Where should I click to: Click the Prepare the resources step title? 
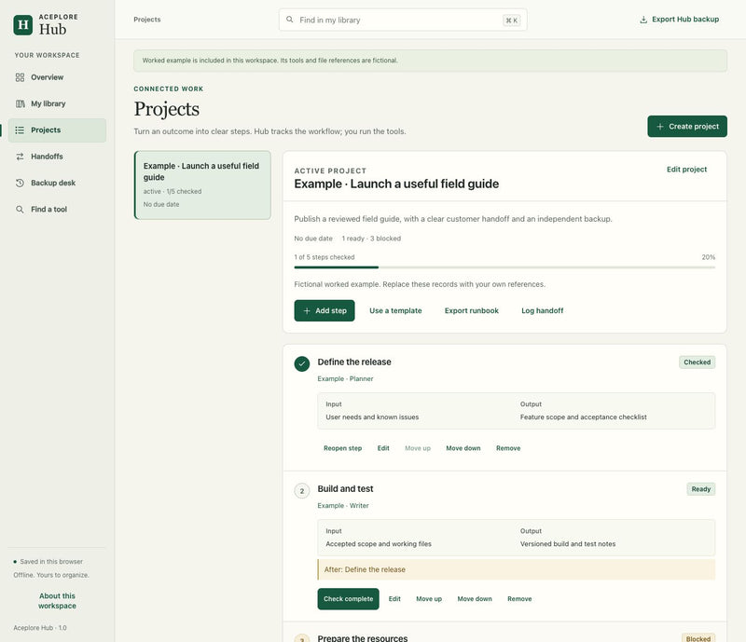point(363,638)
